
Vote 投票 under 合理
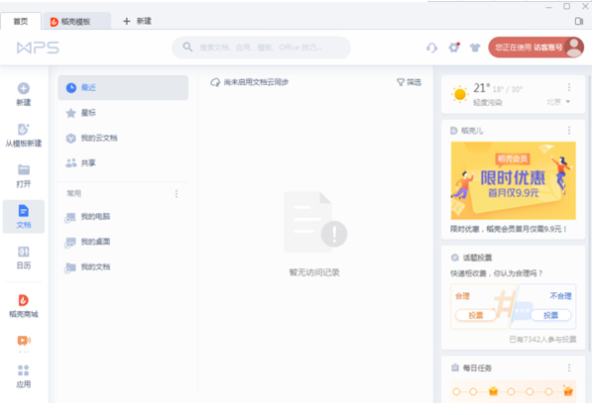click(475, 315)
